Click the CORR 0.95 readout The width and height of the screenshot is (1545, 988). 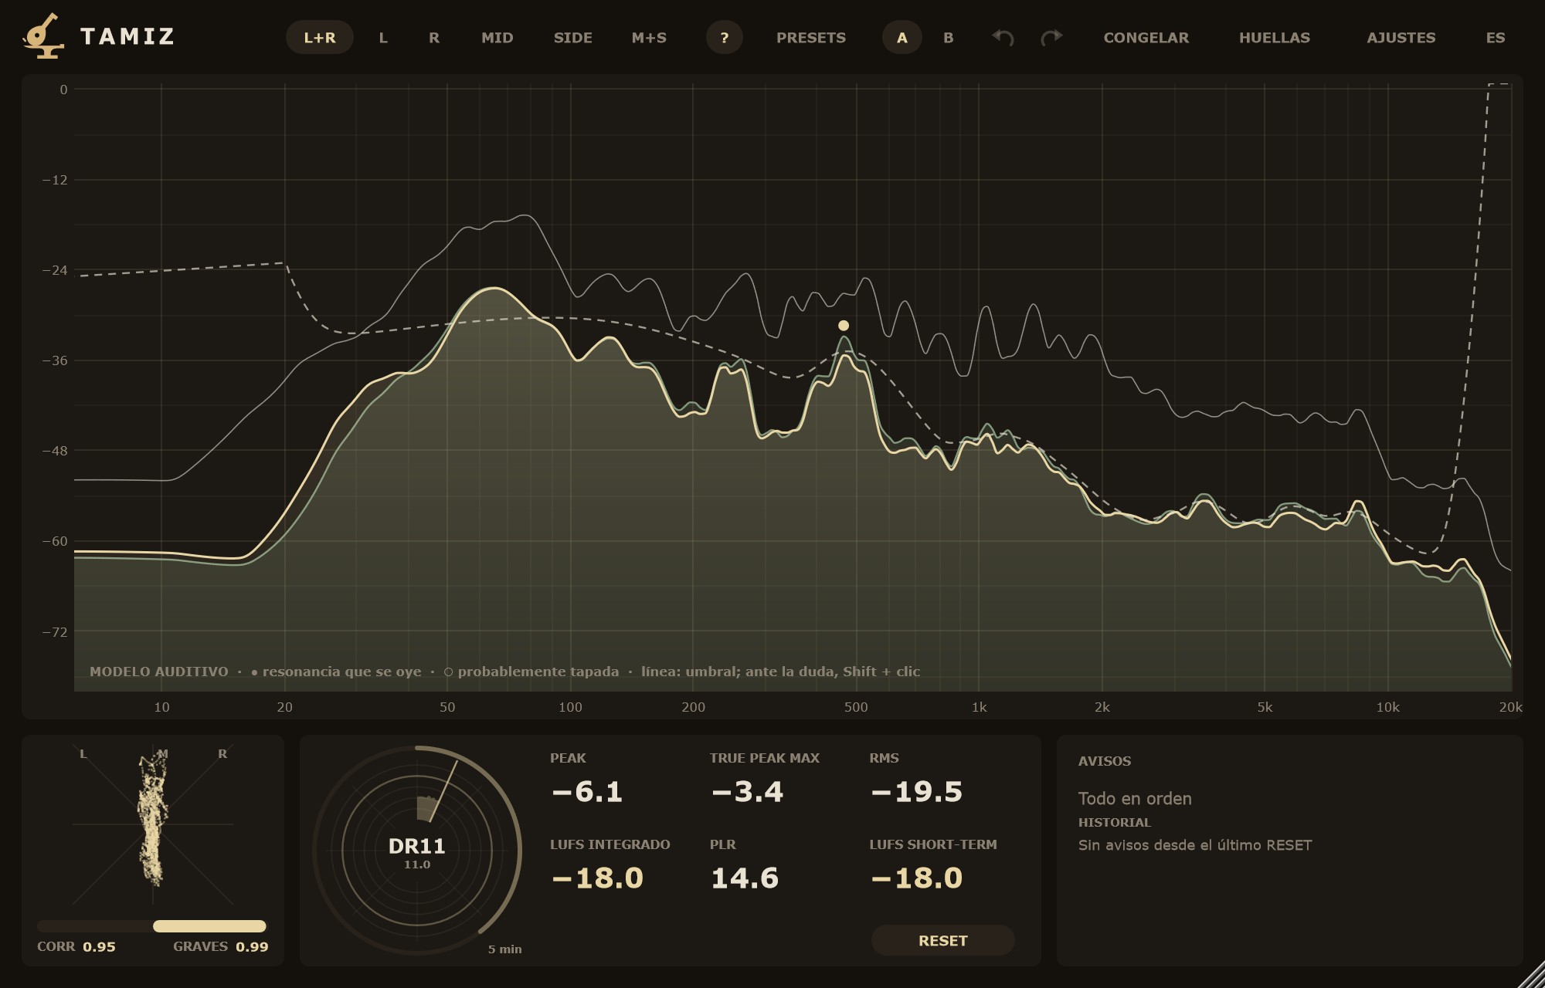point(76,946)
